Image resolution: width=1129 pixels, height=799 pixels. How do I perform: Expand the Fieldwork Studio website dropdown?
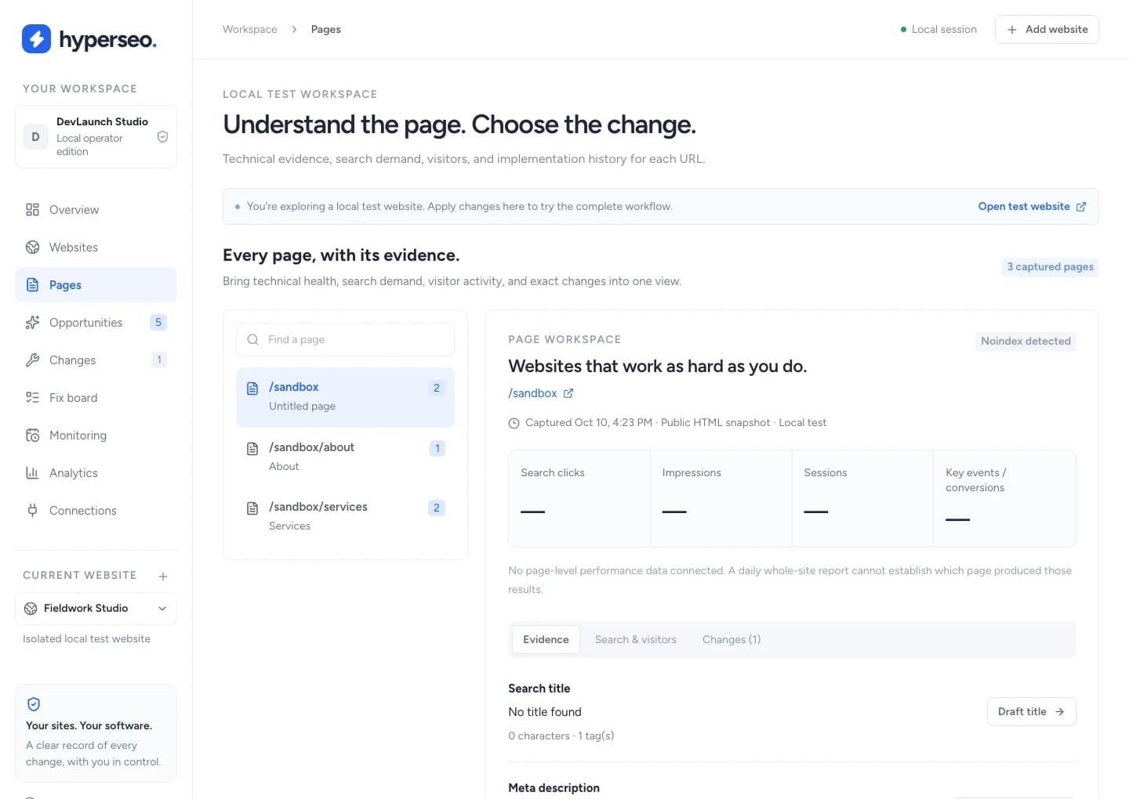(x=96, y=609)
